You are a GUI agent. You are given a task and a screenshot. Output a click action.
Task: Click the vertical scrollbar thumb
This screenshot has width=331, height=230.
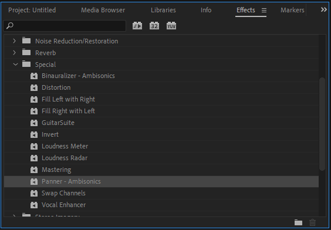coord(322,124)
